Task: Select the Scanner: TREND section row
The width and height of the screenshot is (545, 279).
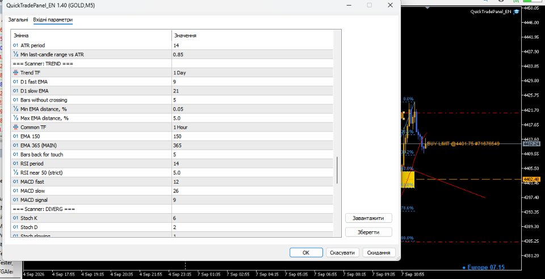Action: [172, 64]
